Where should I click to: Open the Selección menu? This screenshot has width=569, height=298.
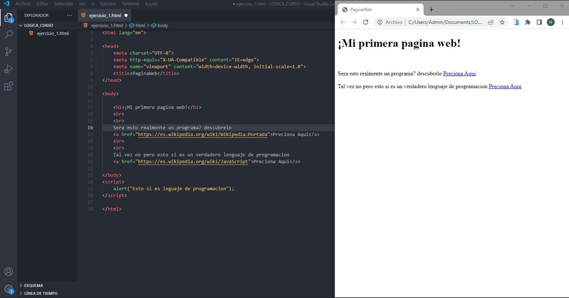pos(64,4)
